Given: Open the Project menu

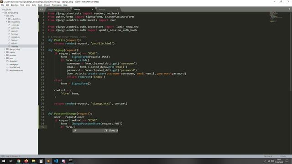Looking at the screenshot, I should [x=47, y=5].
